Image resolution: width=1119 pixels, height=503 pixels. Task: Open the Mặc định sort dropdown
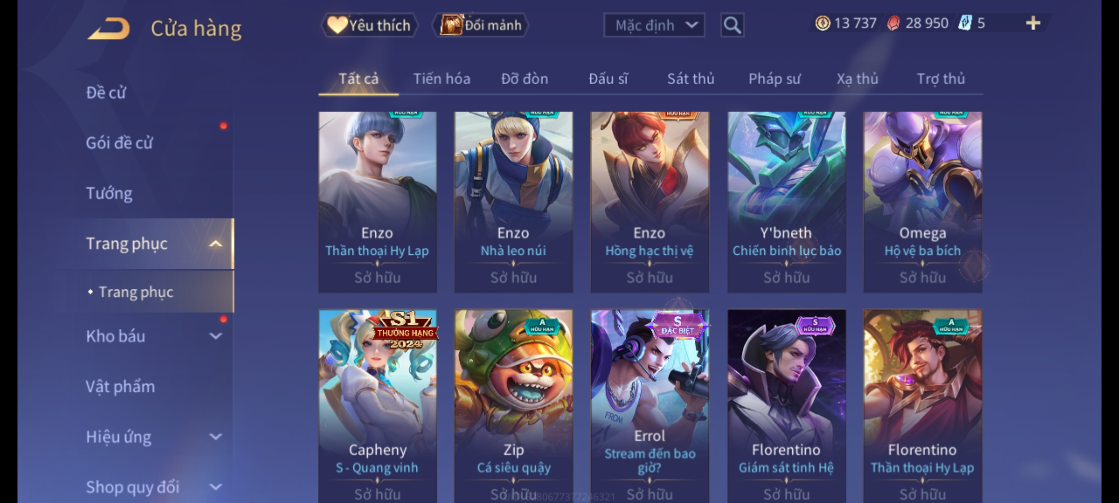click(654, 25)
